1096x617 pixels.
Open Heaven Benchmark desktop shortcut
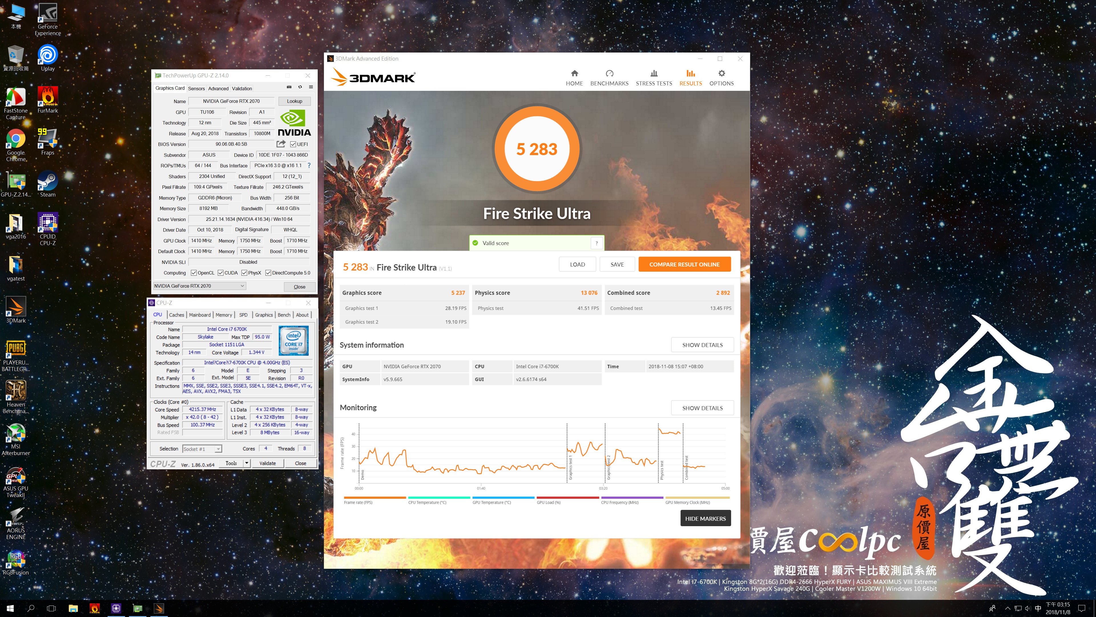tap(16, 397)
